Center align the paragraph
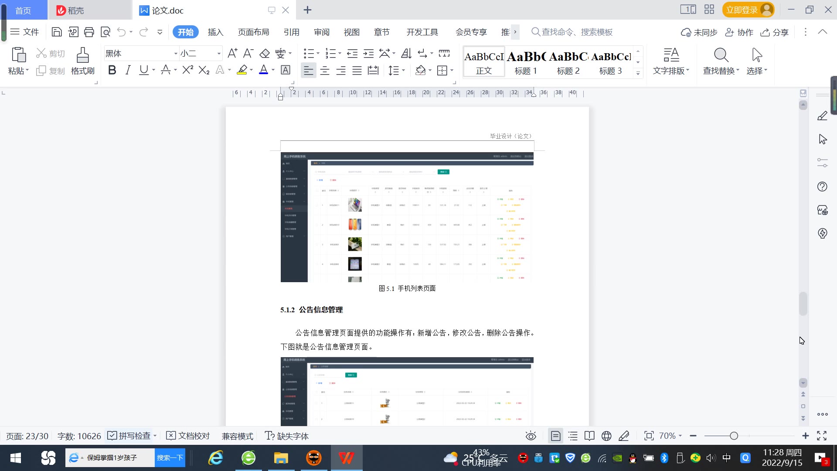This screenshot has width=837, height=471. pyautogui.click(x=325, y=71)
